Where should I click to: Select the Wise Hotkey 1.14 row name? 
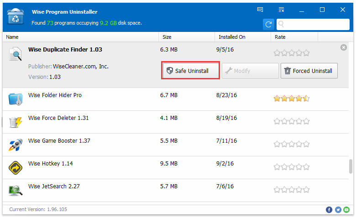pyautogui.click(x=50, y=164)
